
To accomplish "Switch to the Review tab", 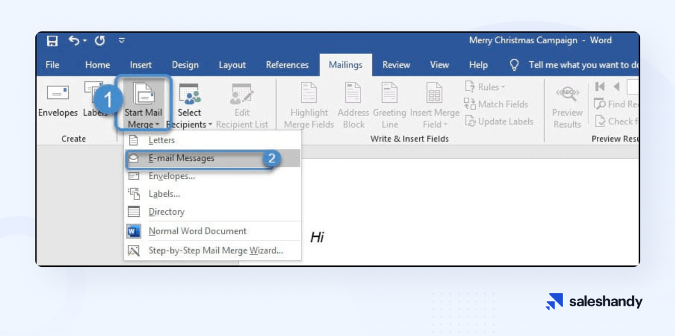I will tap(396, 65).
